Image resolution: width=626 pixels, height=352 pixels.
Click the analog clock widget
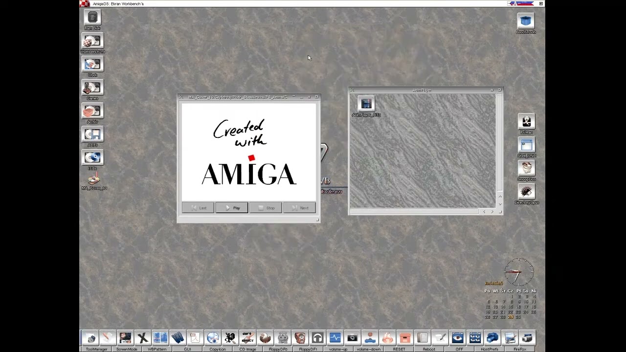pos(519,272)
